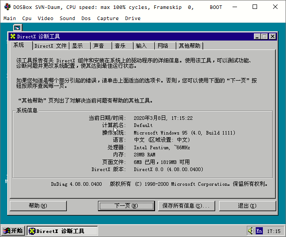Image resolution: width=286 pixels, height=237 pixels.
Task: Switch to the DirectX 文件 tab
Action: (x=51, y=45)
